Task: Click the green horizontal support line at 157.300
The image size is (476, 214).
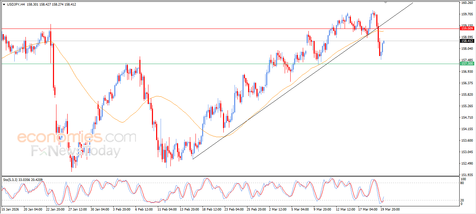Action: tap(209, 64)
